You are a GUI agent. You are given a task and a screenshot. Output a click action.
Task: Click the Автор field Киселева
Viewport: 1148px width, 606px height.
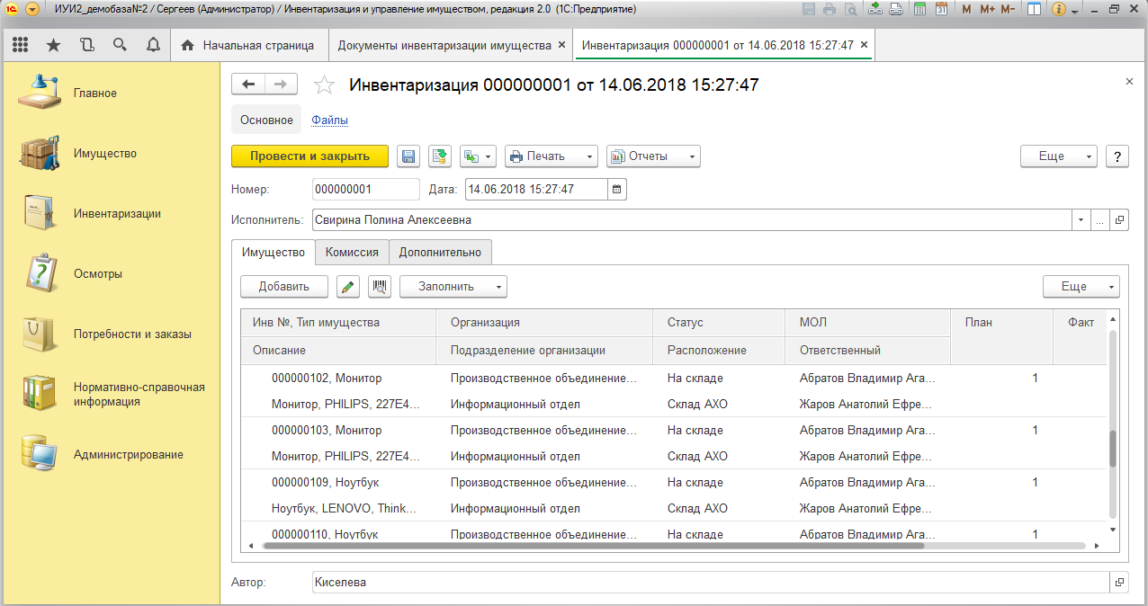click(712, 583)
